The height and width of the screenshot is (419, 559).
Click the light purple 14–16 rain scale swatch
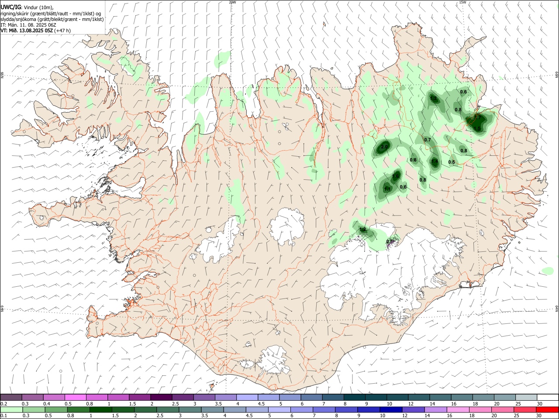click(435, 409)
